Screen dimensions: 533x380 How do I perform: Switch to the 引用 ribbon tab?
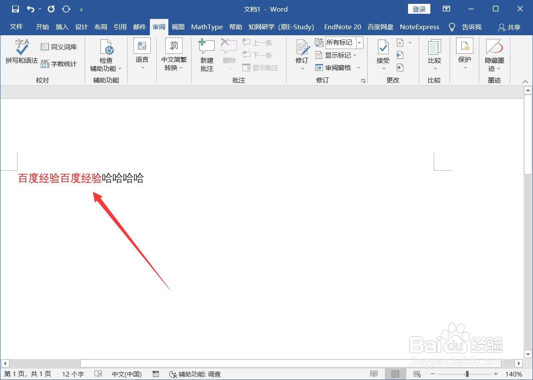(120, 27)
